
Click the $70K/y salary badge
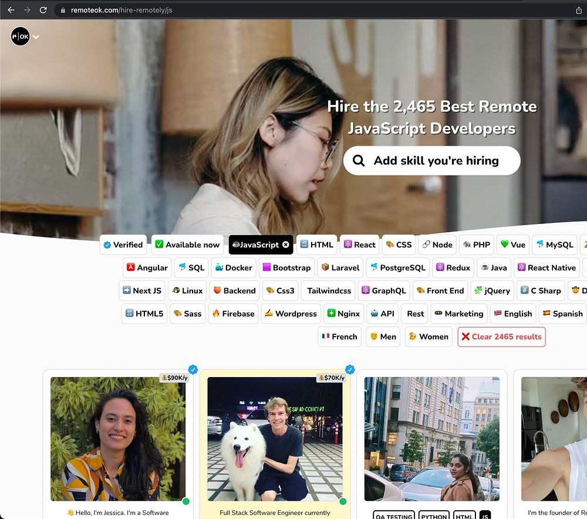(x=331, y=378)
